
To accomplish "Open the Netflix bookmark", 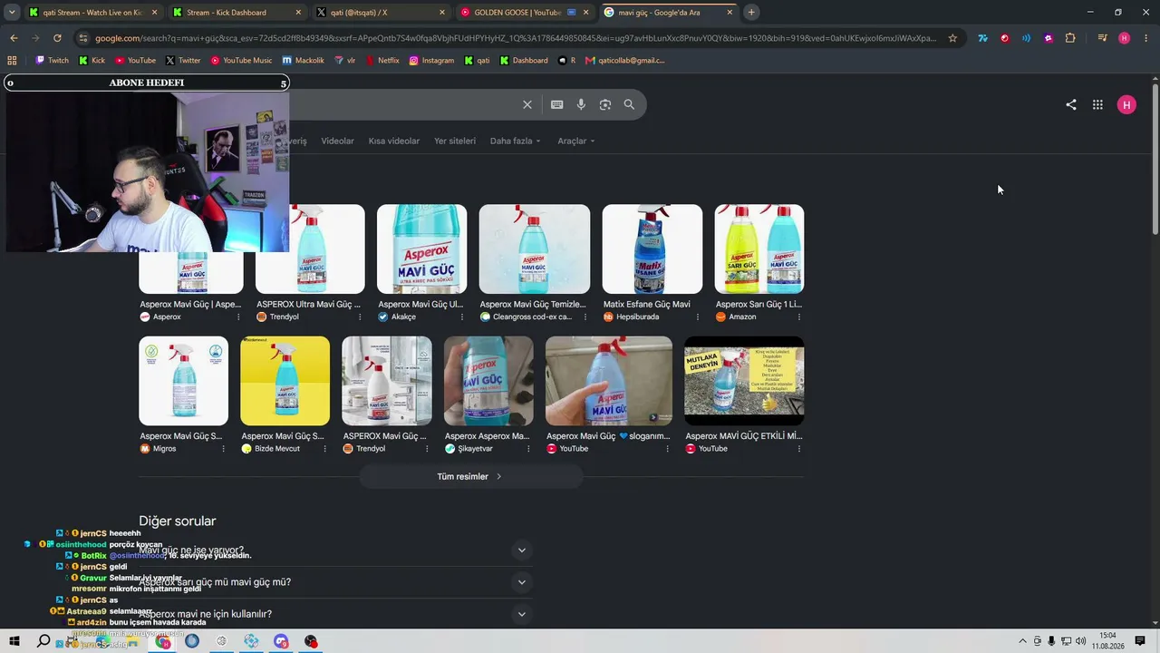I will pyautogui.click(x=382, y=61).
